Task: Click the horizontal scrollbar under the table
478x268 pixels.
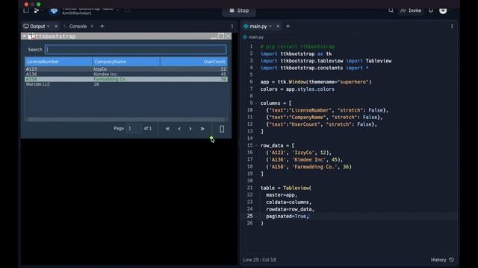Action: (x=126, y=120)
